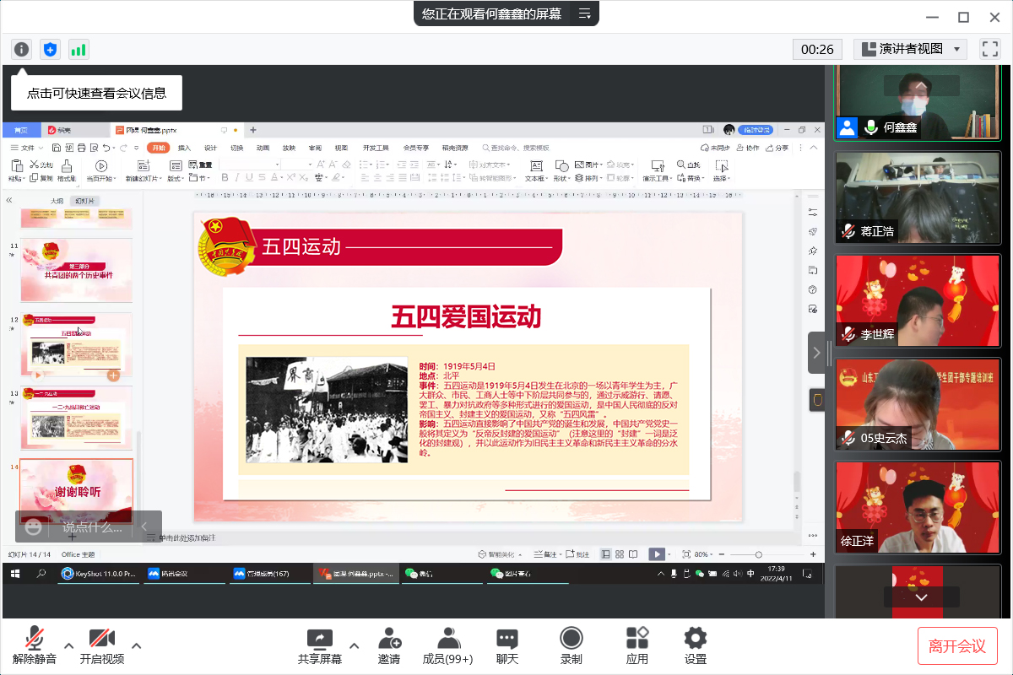Viewport: 1013px width, 675px height.
Task: Open the Members (99+) list
Action: pyautogui.click(x=447, y=645)
